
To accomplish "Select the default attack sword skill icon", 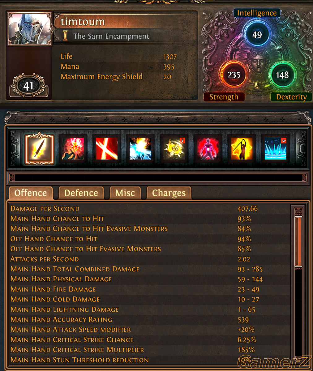I will [39, 148].
